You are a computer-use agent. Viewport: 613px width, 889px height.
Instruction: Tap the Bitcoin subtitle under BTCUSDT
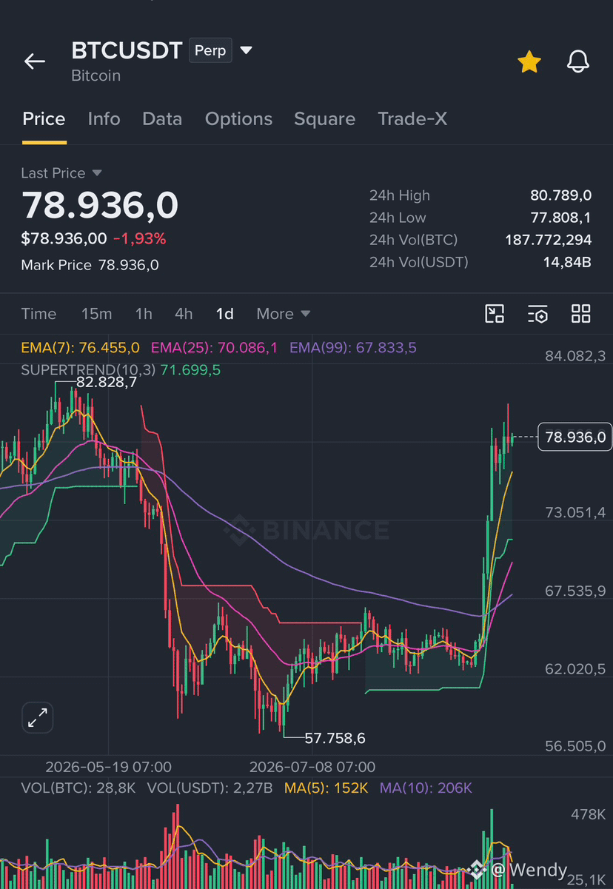tap(96, 76)
